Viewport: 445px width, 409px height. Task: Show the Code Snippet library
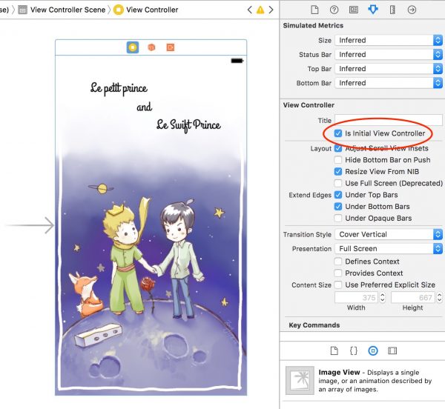354,350
